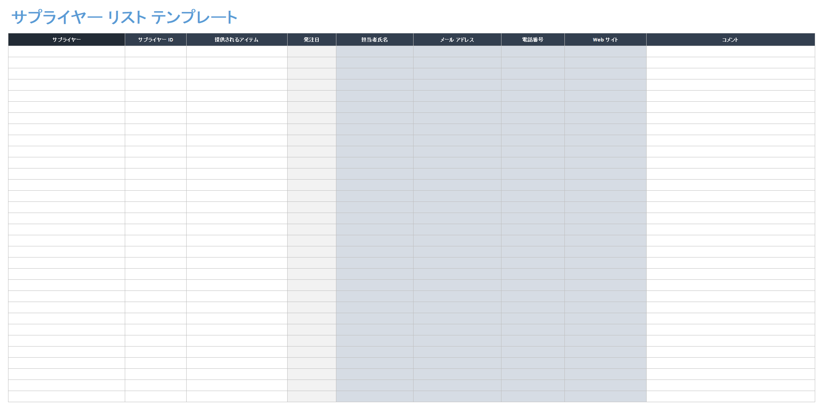Select the コメント column header
This screenshot has height=406, width=829.
tap(730, 40)
